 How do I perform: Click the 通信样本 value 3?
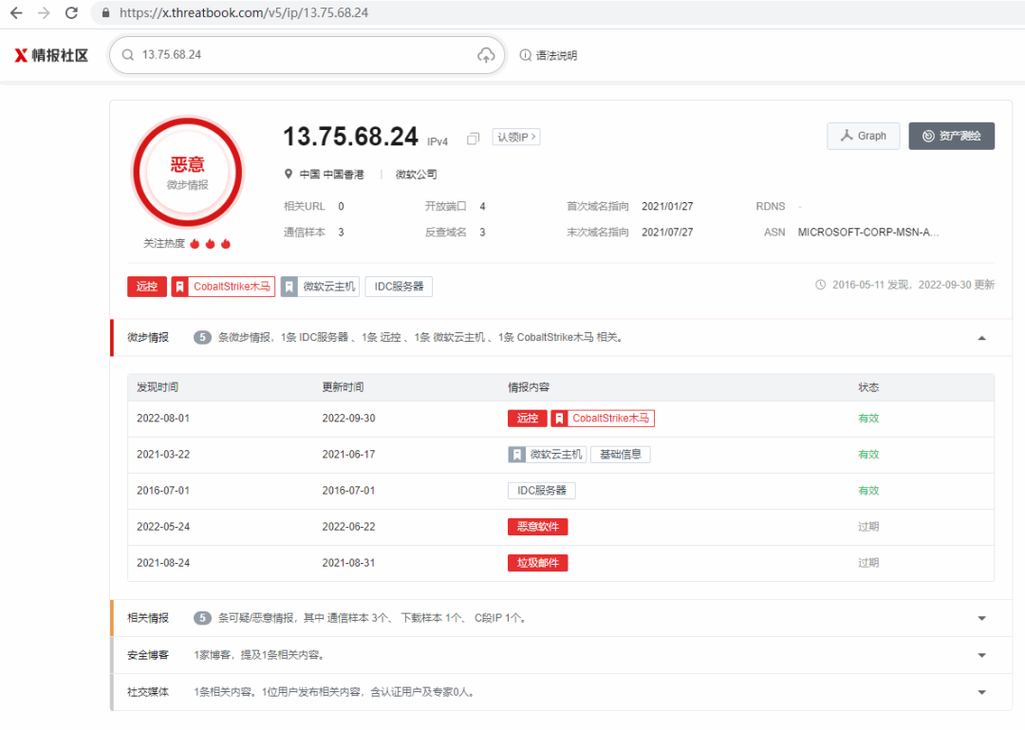pos(342,233)
